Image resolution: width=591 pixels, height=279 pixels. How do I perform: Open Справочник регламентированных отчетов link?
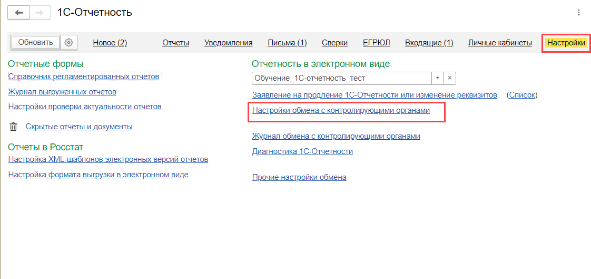(x=84, y=77)
